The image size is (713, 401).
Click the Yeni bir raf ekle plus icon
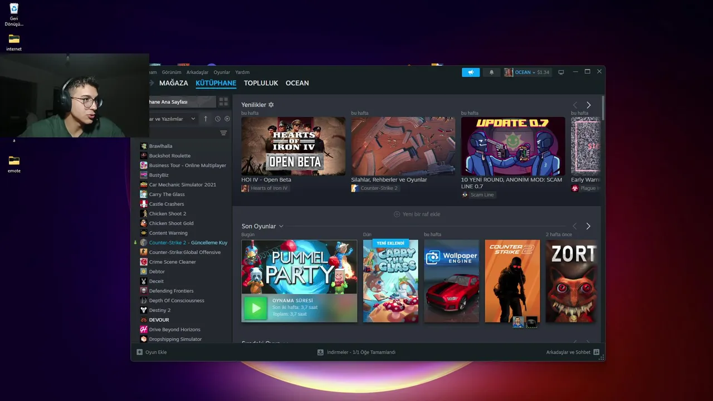[x=397, y=214]
